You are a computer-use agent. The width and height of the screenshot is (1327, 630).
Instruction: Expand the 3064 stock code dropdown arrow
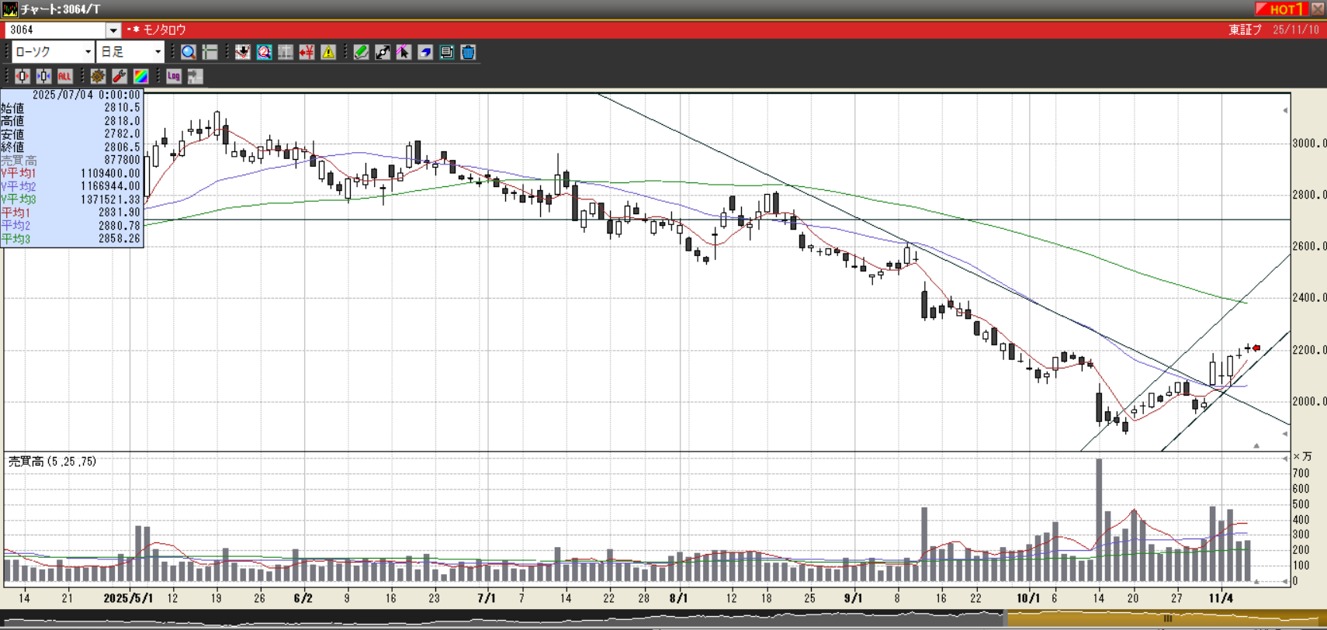pyautogui.click(x=113, y=30)
